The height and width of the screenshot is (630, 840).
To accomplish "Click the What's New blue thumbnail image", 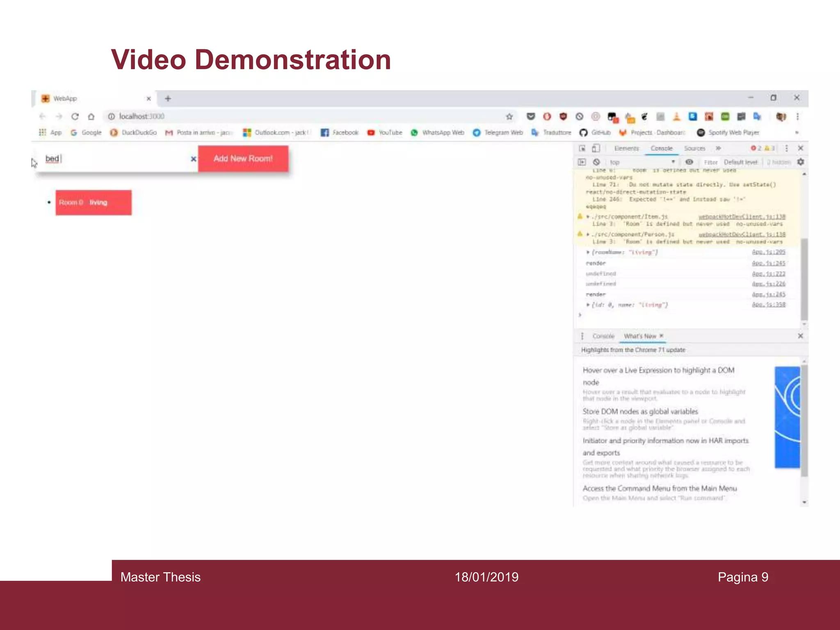I will [x=787, y=418].
